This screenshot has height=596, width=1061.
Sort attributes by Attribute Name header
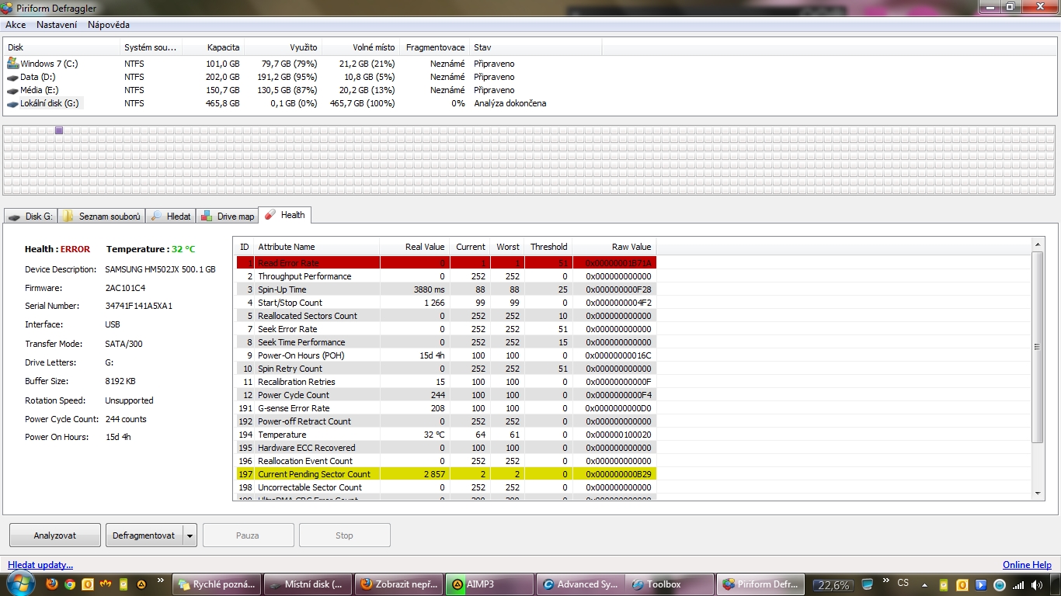pyautogui.click(x=317, y=247)
